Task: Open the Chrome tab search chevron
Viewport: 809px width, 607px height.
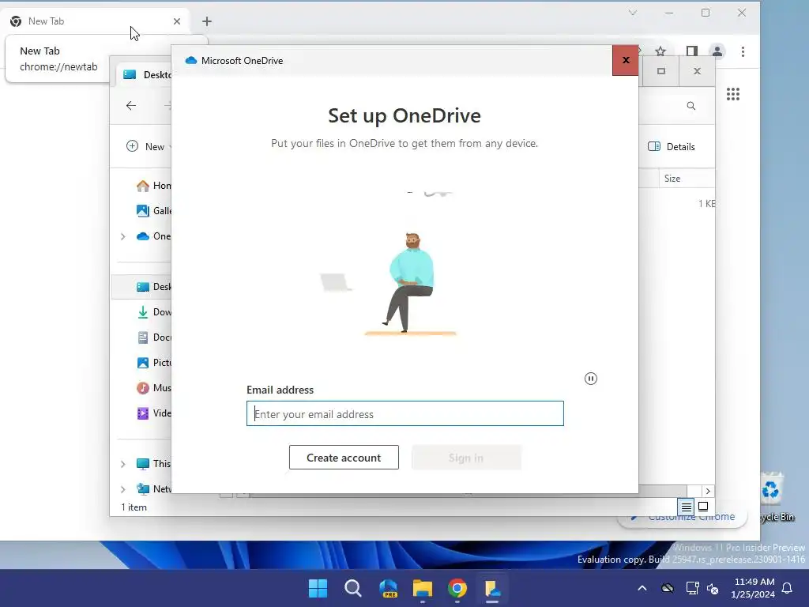Action: click(633, 13)
